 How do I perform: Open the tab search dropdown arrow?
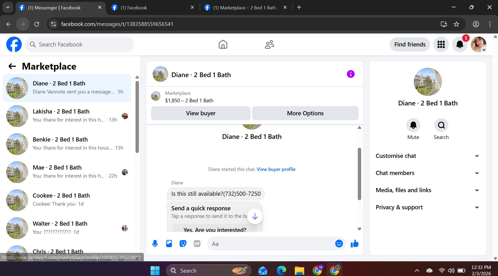[x=8, y=8]
